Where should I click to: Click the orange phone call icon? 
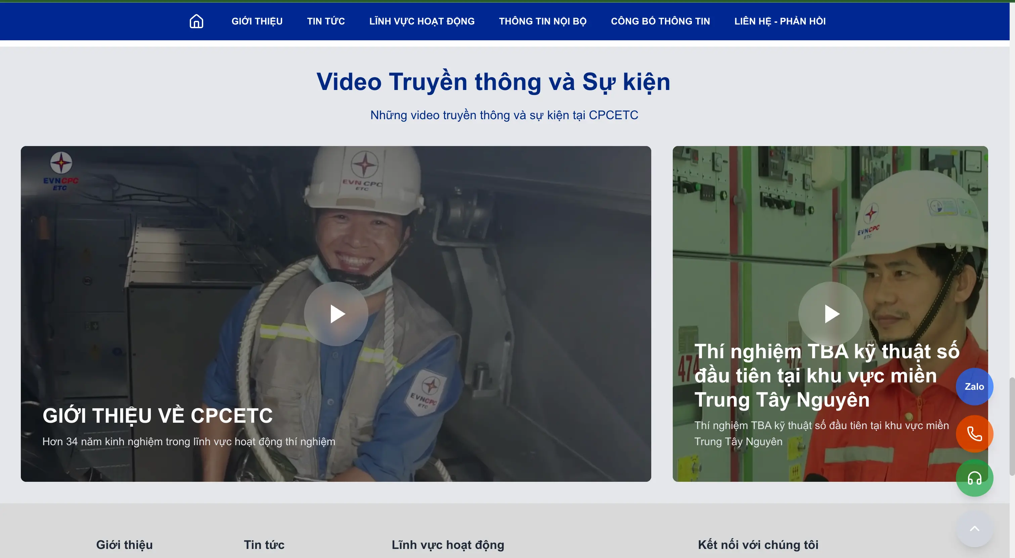974,434
